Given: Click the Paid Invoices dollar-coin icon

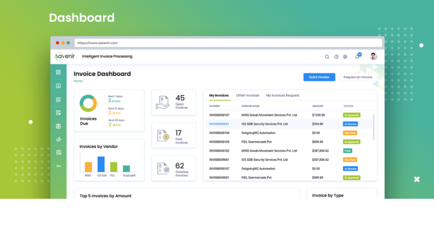Looking at the screenshot, I should (163, 136).
